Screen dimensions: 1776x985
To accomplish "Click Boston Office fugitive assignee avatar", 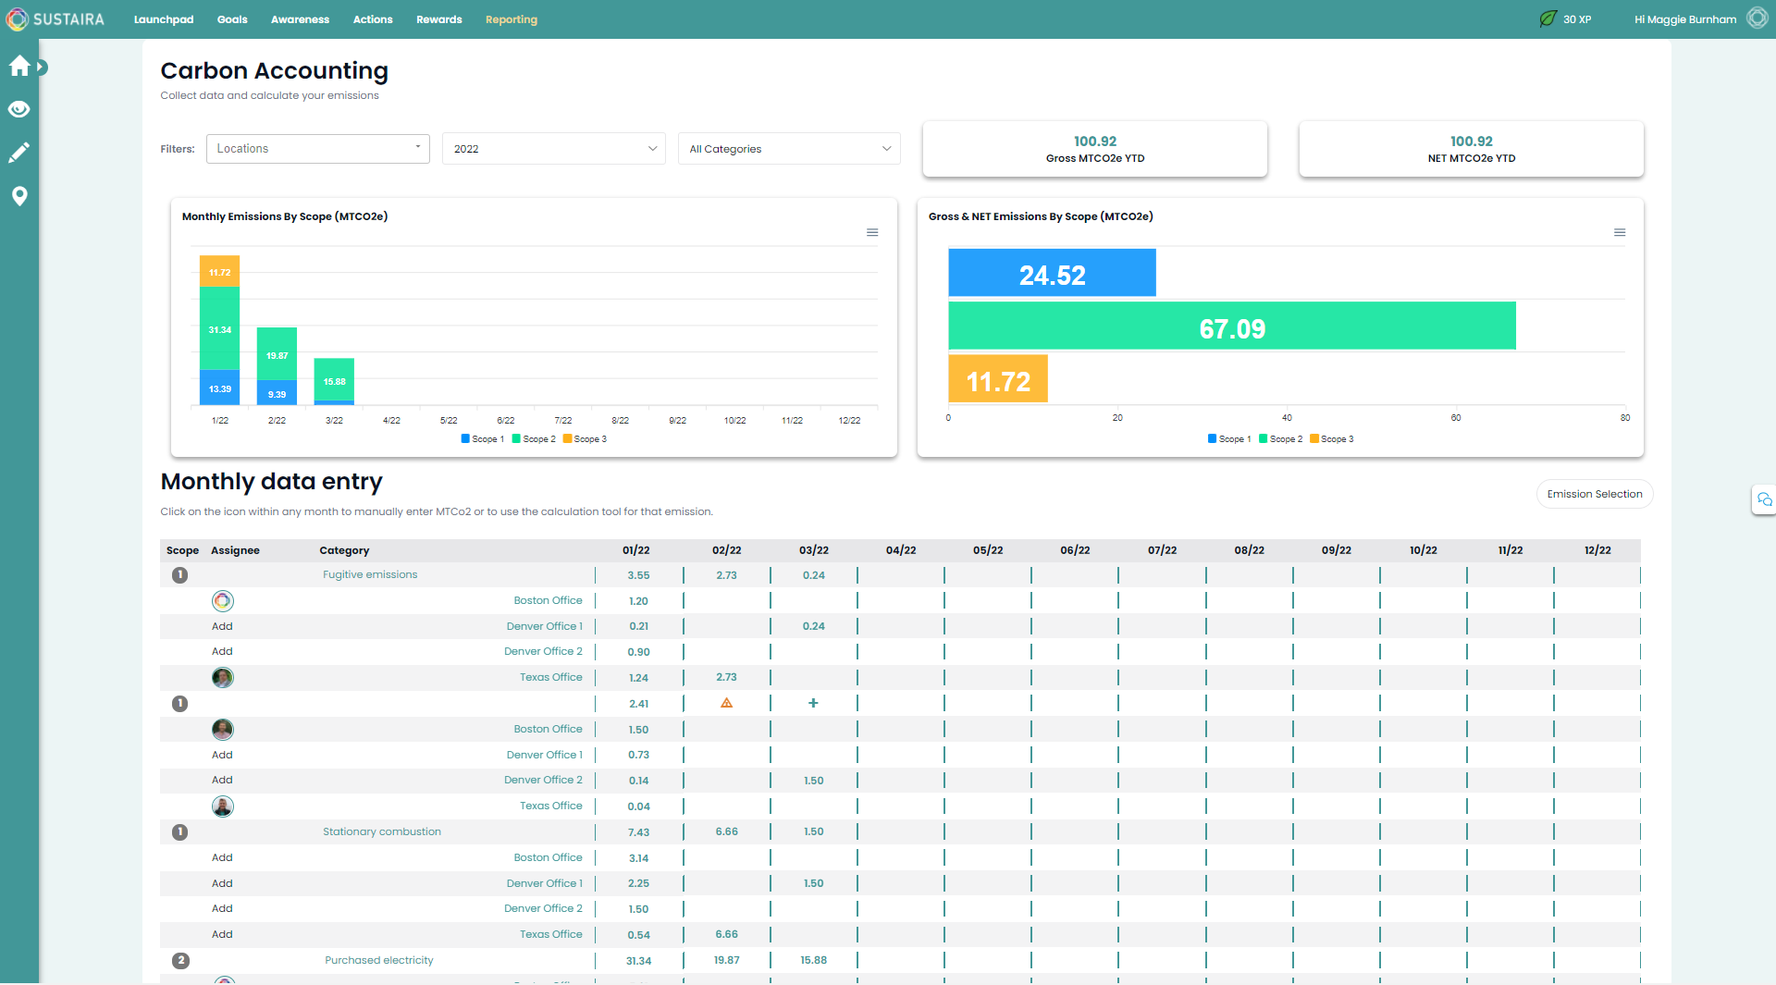I will (223, 601).
